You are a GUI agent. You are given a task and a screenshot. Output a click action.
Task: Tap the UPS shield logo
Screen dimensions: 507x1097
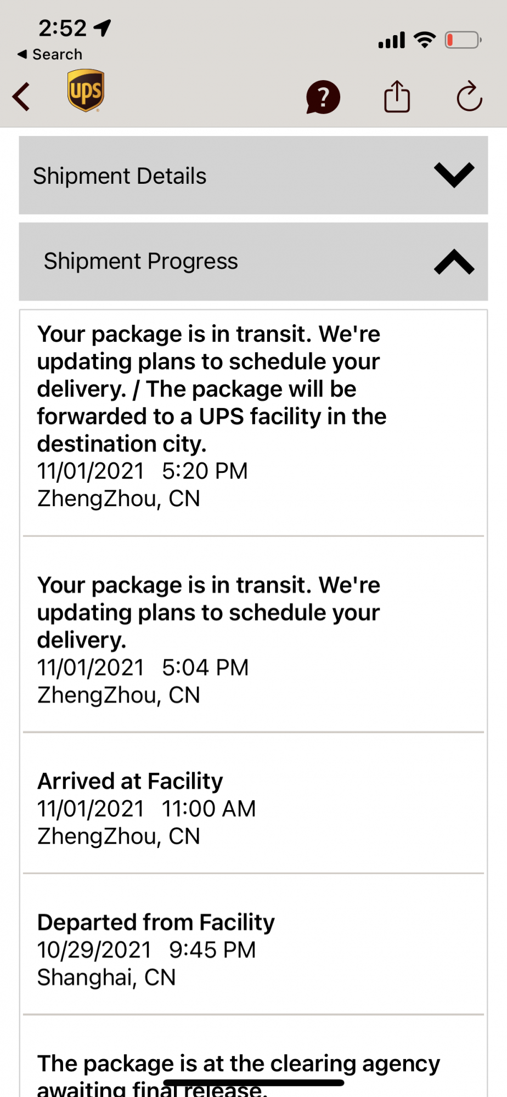86,91
